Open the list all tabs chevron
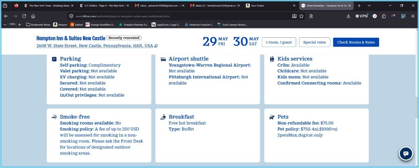This screenshot has height=168, width=419. pos(369,5)
